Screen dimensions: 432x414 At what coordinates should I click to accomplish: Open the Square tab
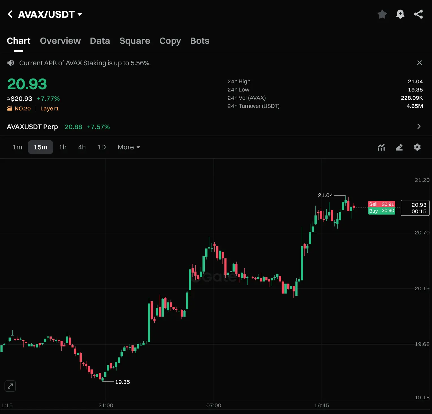pos(135,41)
